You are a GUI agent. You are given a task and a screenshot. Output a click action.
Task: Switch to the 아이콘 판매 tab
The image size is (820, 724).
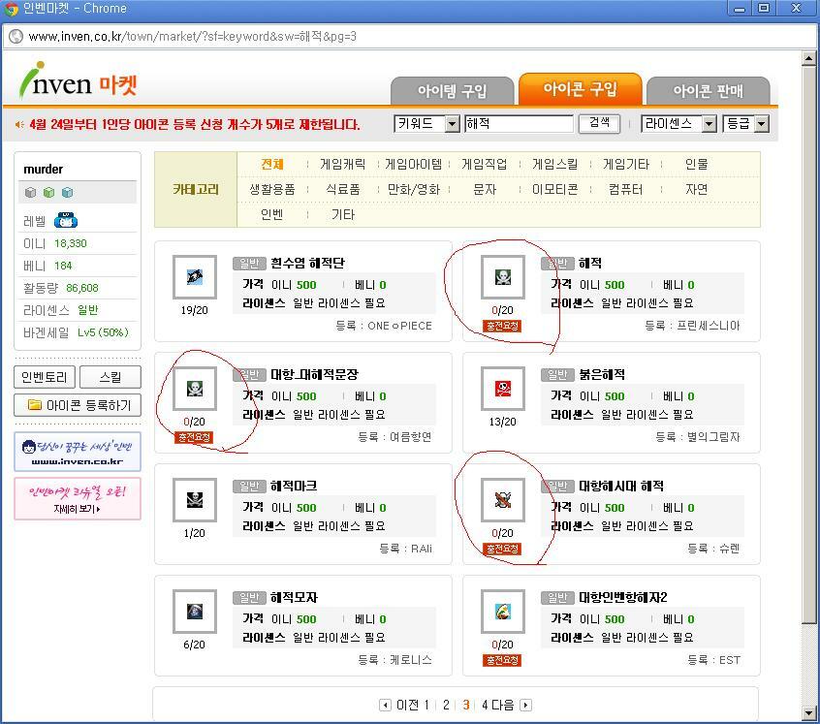708,91
